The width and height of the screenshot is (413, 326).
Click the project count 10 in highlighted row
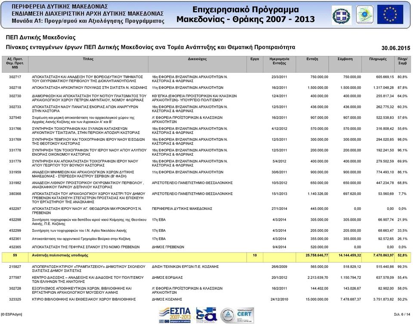coord(255,255)
